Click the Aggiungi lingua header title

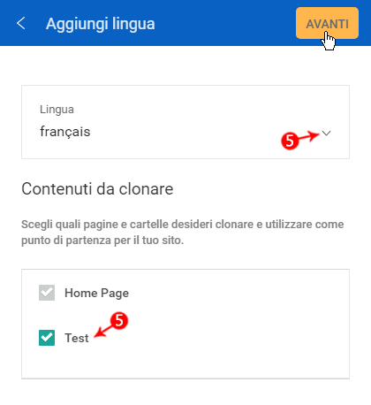(101, 24)
